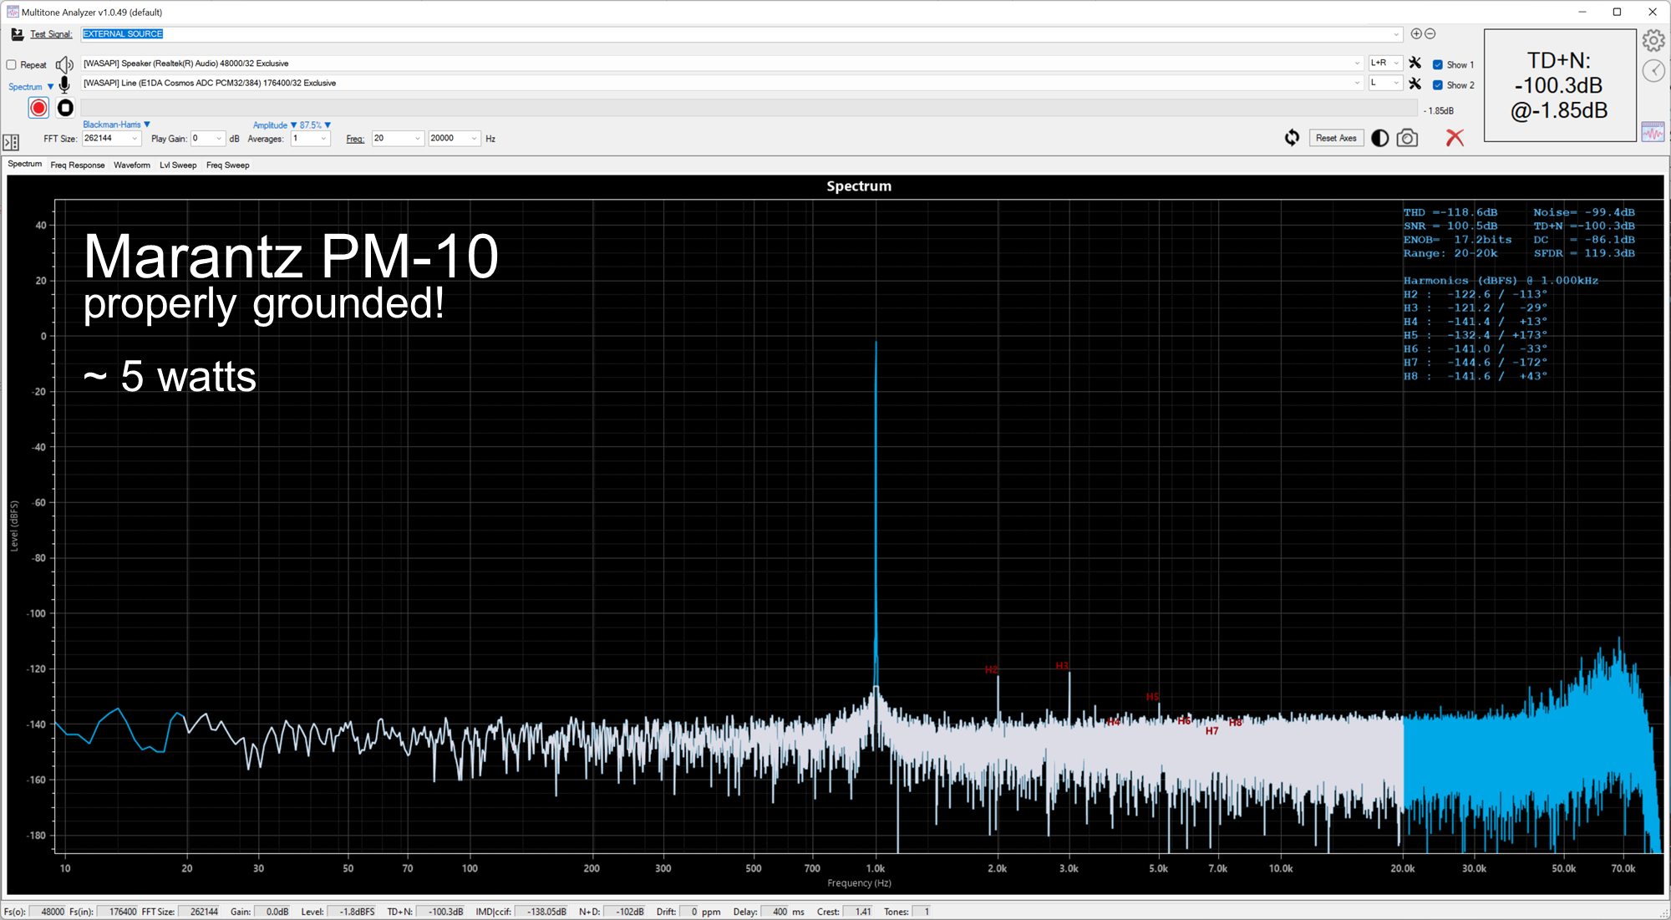Open Line input settings wrench icon
Viewport: 1671px width, 920px height.
[x=1415, y=84]
